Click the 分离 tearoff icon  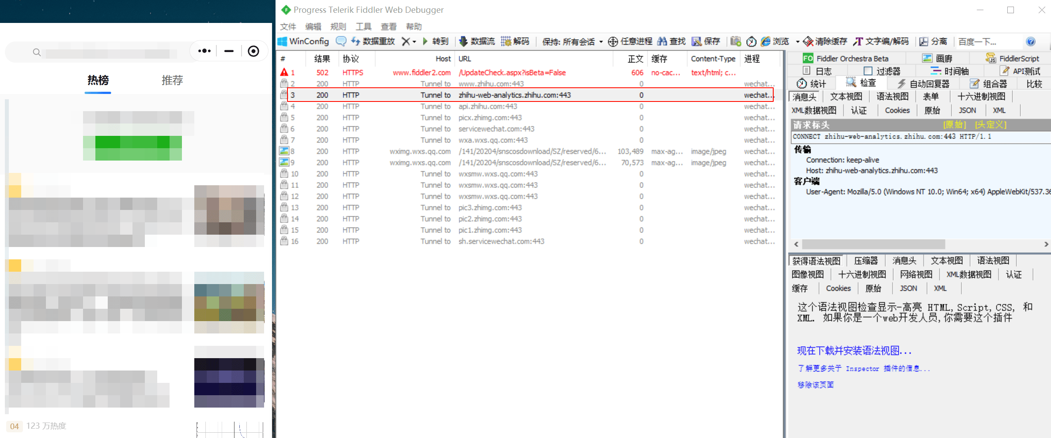click(x=933, y=41)
